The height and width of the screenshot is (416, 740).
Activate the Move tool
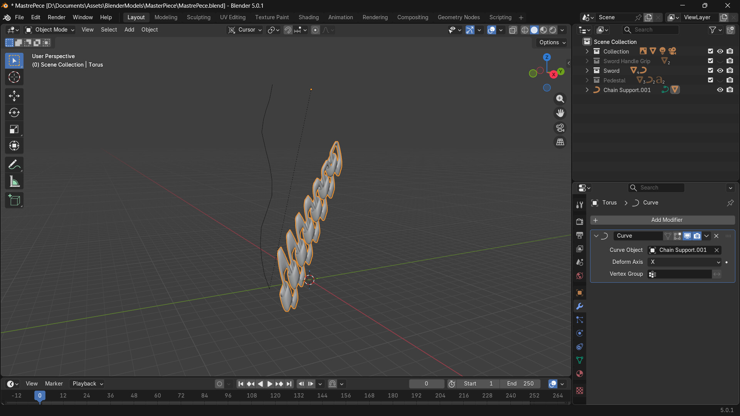[x=14, y=96]
